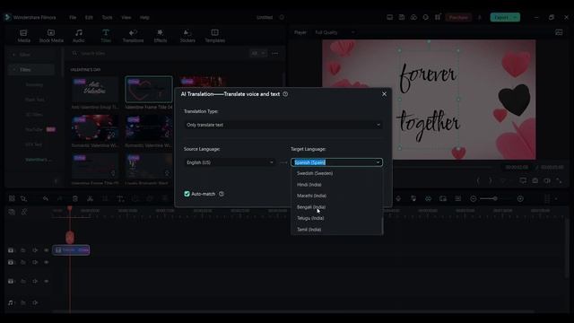The width and height of the screenshot is (574, 323).
Task: Open the Tools menu
Action: point(107,17)
